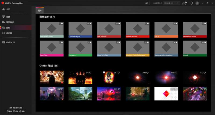The height and width of the screenshot is (115, 215).
Task: Open the user account avatar
Action: point(197,3)
